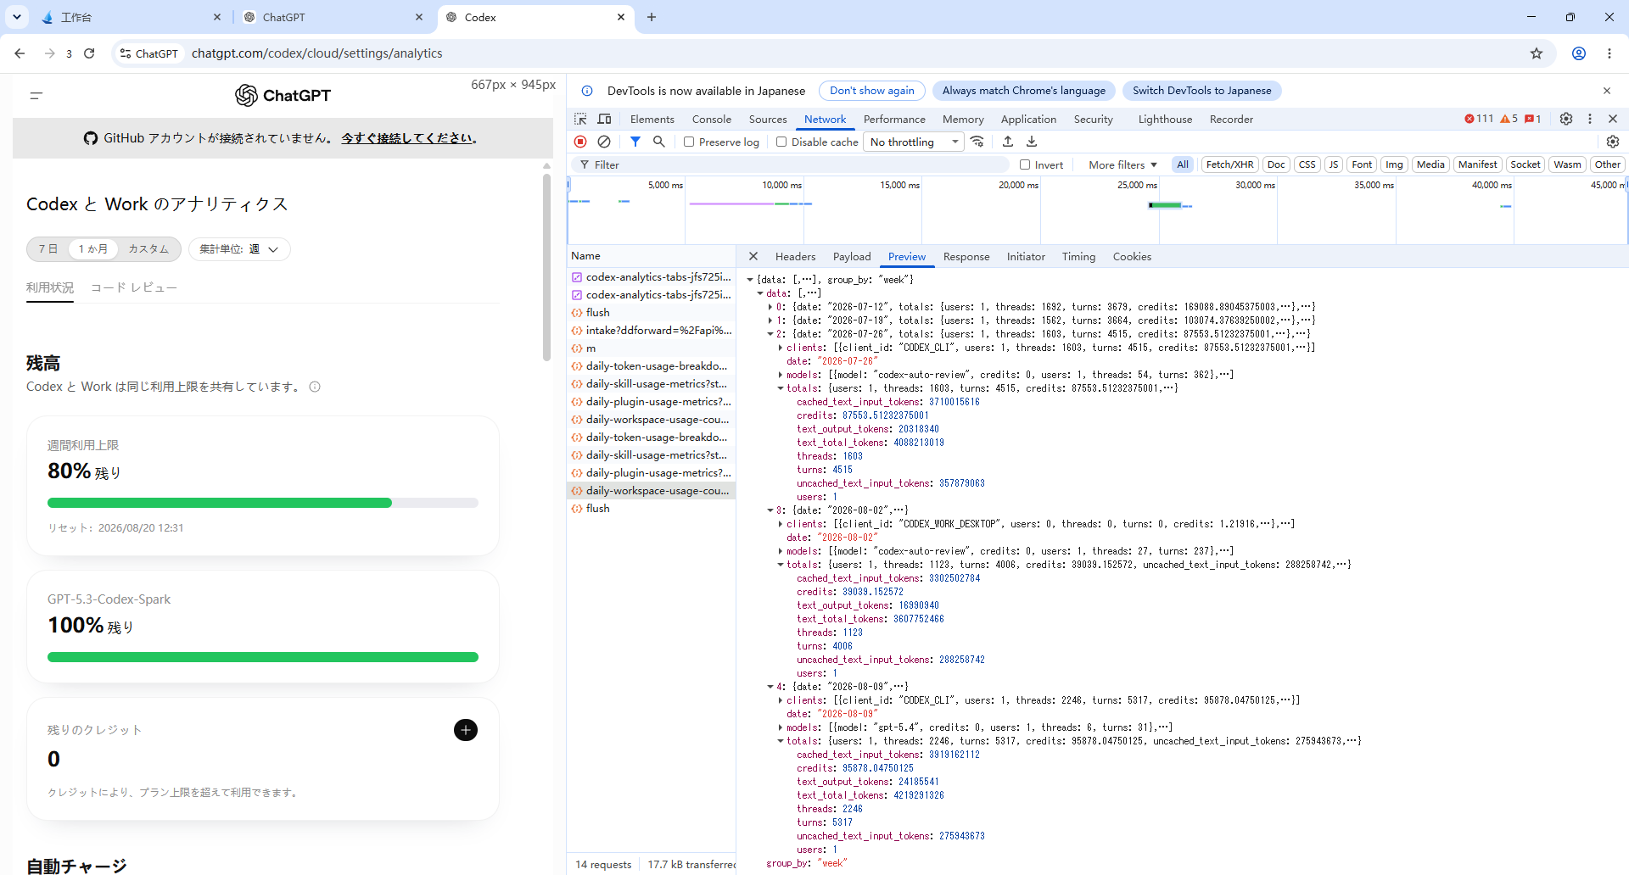Screen dimensions: 1629x875
Task: Click the Don't show again button
Action: (x=872, y=91)
